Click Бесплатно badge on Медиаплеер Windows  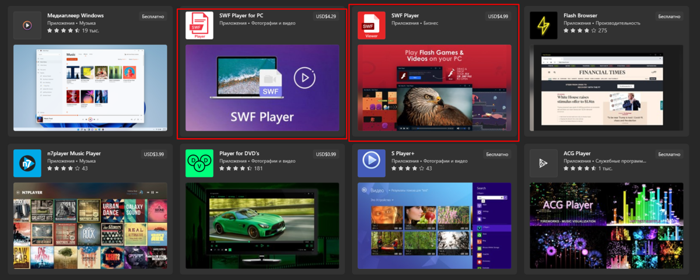click(x=153, y=16)
